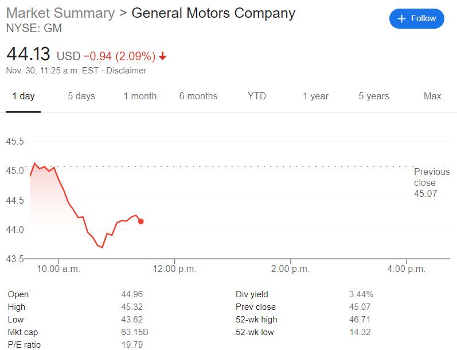Open the 1 month range tab
This screenshot has width=457, height=350.
140,96
